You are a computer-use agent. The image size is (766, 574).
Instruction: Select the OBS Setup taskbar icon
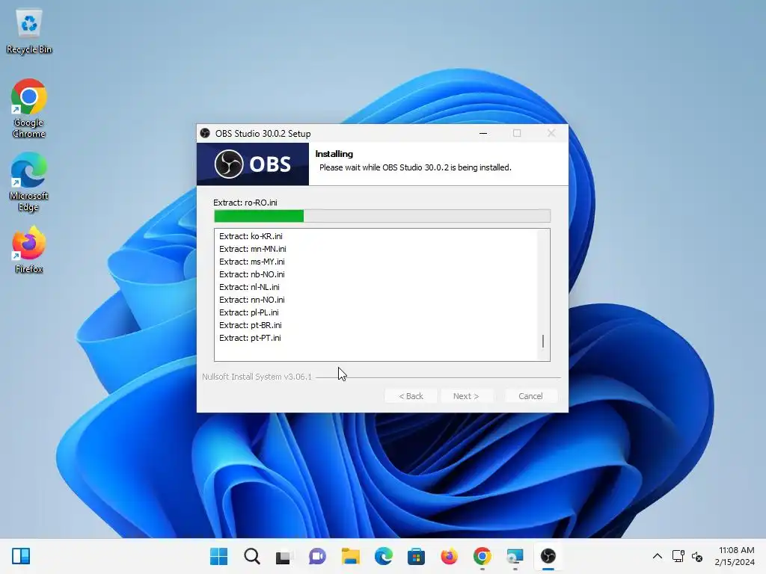pyautogui.click(x=548, y=556)
